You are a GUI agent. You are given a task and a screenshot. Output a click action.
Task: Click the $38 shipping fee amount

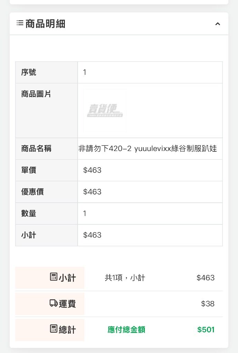point(208,304)
